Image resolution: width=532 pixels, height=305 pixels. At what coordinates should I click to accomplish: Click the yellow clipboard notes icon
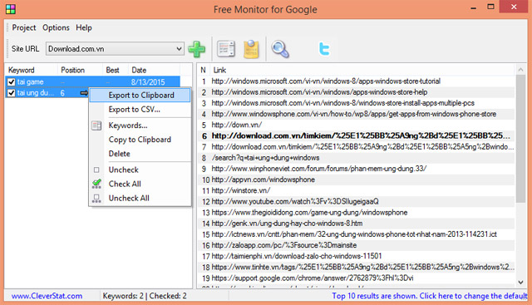point(251,49)
